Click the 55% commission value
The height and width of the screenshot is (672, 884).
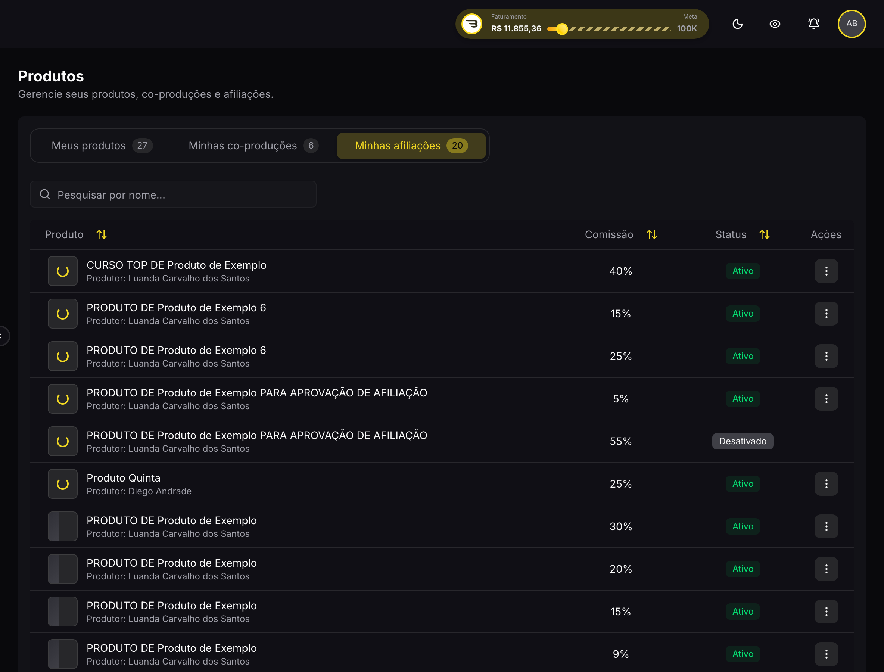point(620,441)
